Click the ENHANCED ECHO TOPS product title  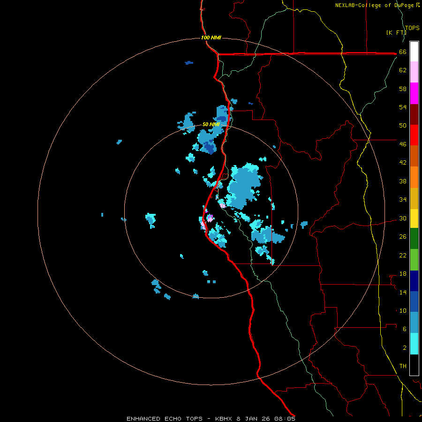165,419
